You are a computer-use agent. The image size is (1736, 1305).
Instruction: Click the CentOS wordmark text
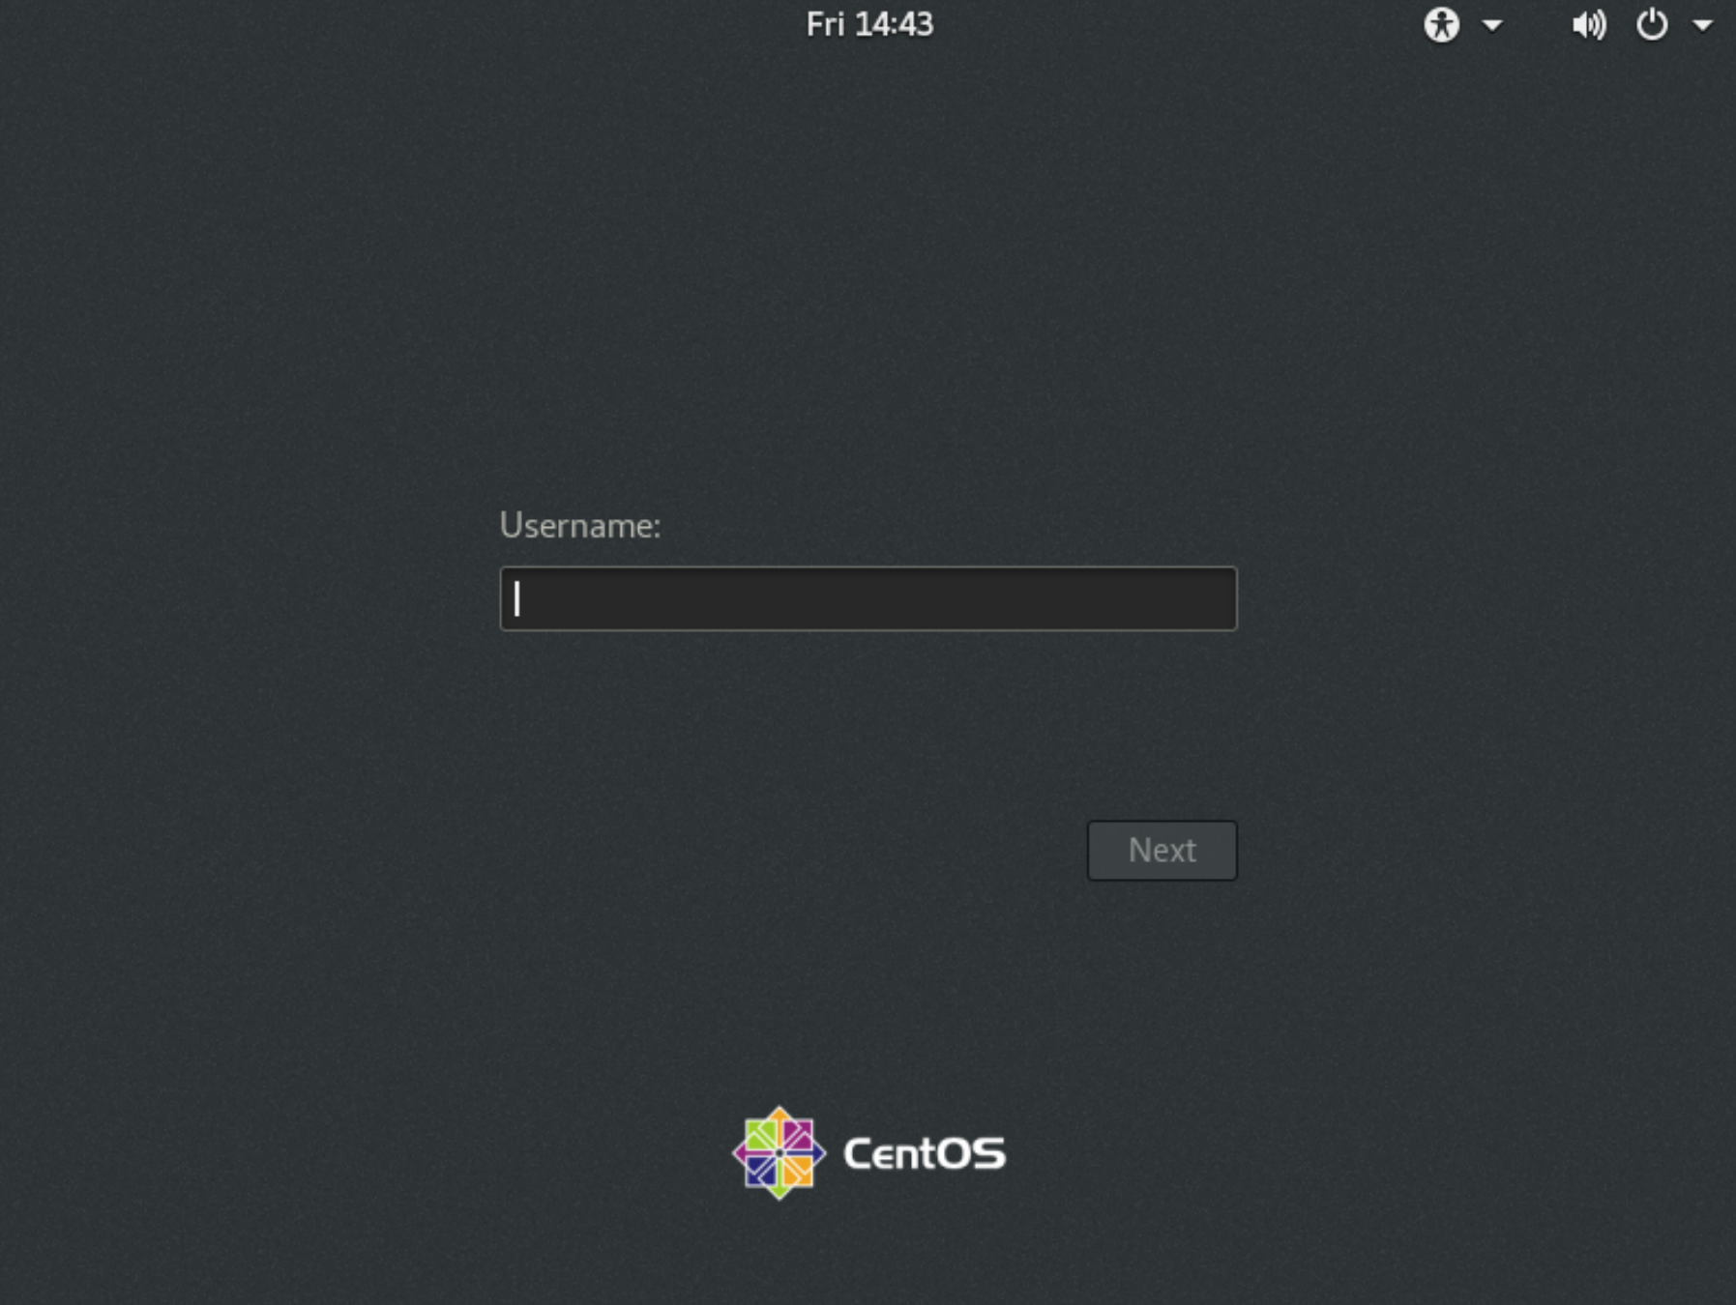[924, 1153]
